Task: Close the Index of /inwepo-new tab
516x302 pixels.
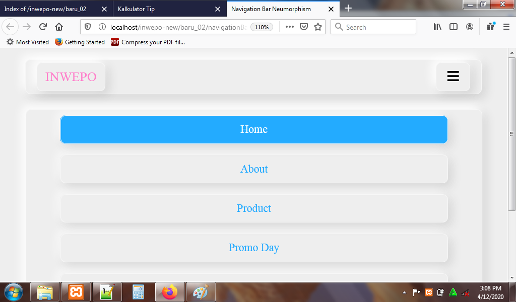Action: click(x=104, y=9)
